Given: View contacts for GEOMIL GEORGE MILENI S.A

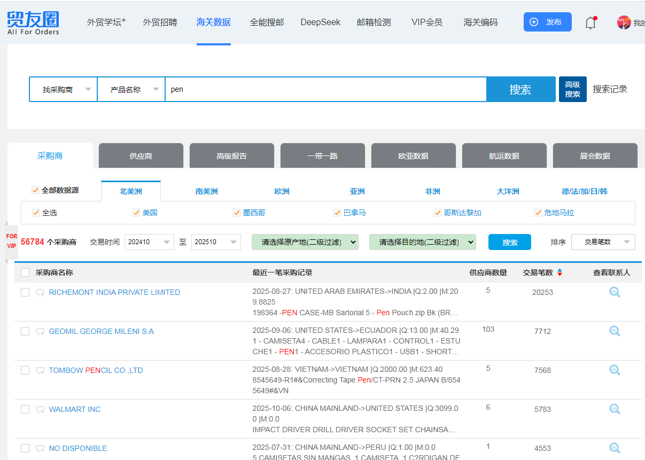Looking at the screenshot, I should coord(615,331).
